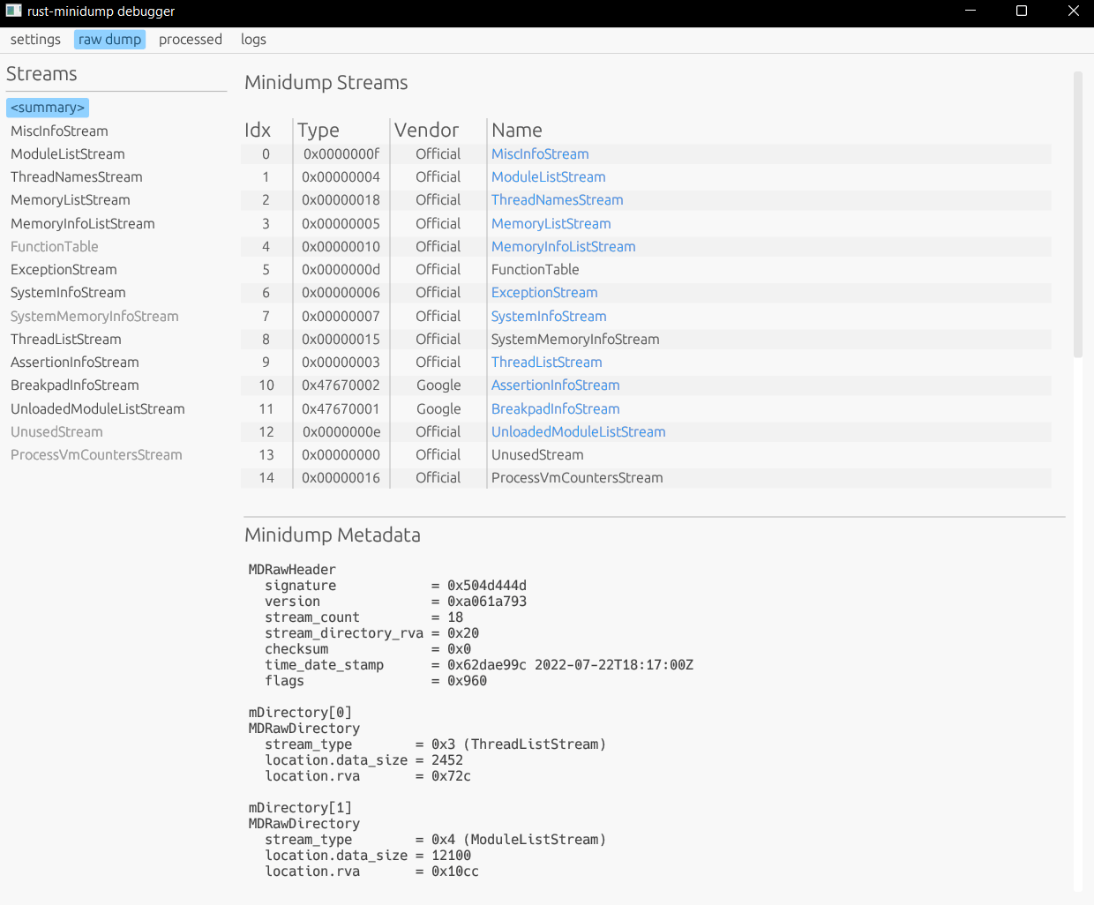Click type value 0x47670001

(341, 408)
